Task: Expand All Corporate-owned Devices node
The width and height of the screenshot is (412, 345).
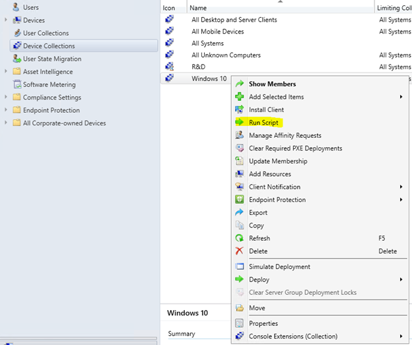Action: (x=6, y=123)
